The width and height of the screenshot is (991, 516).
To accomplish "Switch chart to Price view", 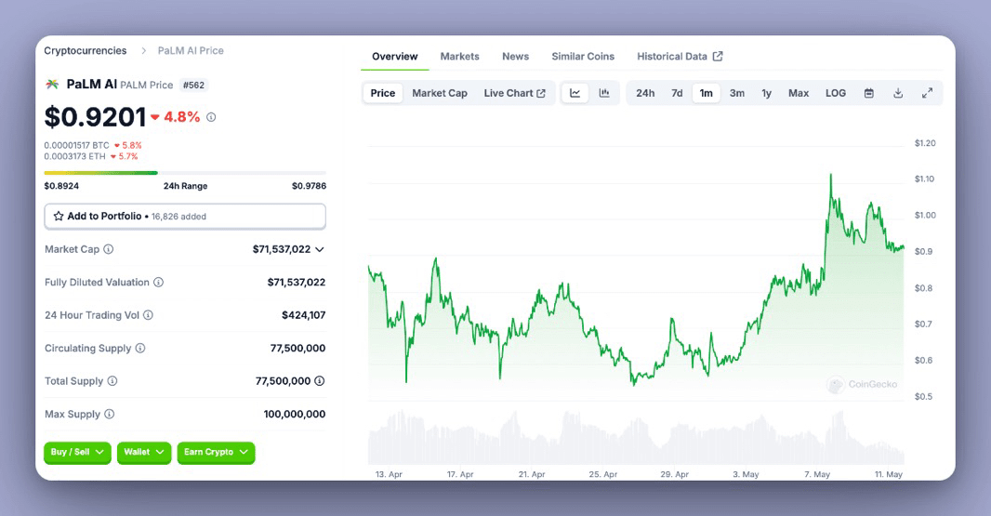I will pos(382,93).
